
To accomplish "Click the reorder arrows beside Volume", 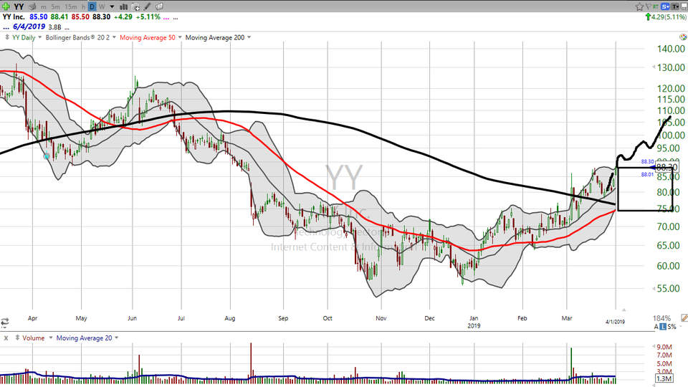I will [17, 338].
